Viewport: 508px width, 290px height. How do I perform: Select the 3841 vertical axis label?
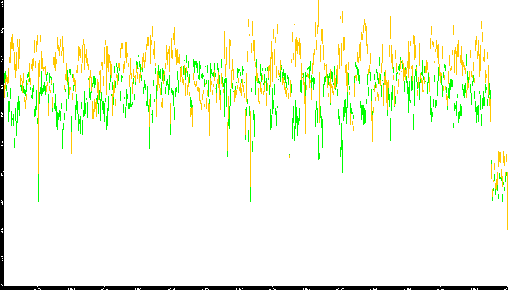coord(2,144)
